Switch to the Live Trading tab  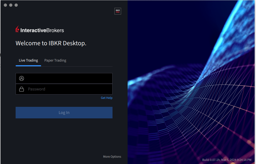pos(28,60)
